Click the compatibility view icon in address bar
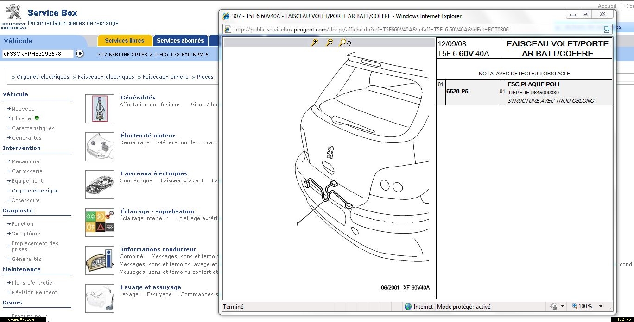Image resolution: width=634 pixels, height=322 pixels. 607,30
